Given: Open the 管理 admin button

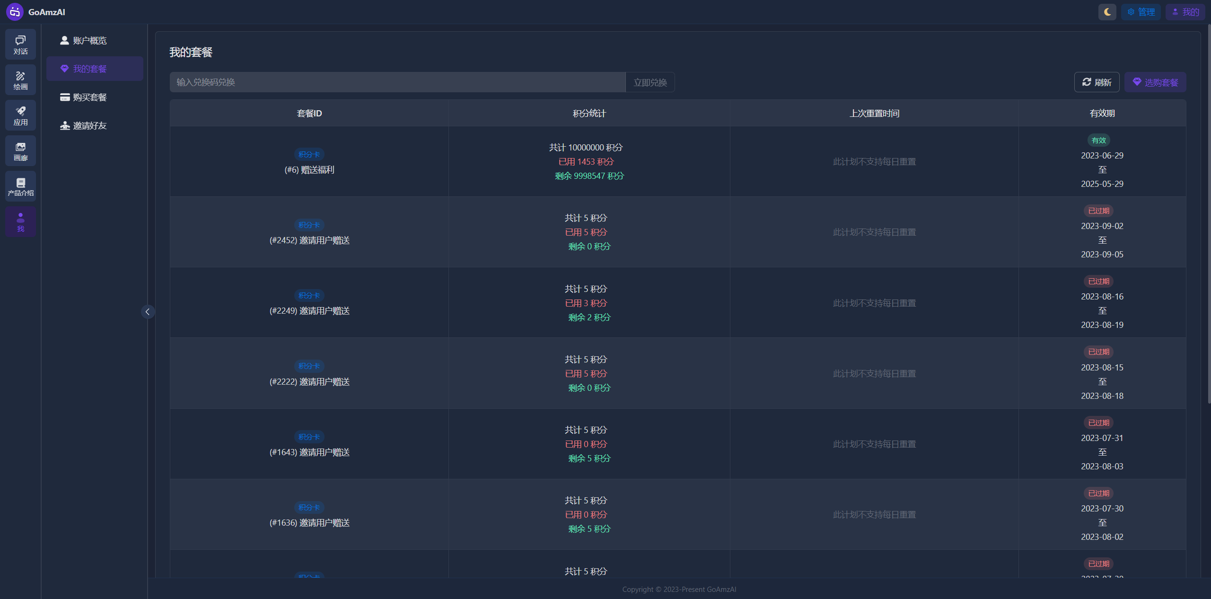Looking at the screenshot, I should click(1141, 12).
